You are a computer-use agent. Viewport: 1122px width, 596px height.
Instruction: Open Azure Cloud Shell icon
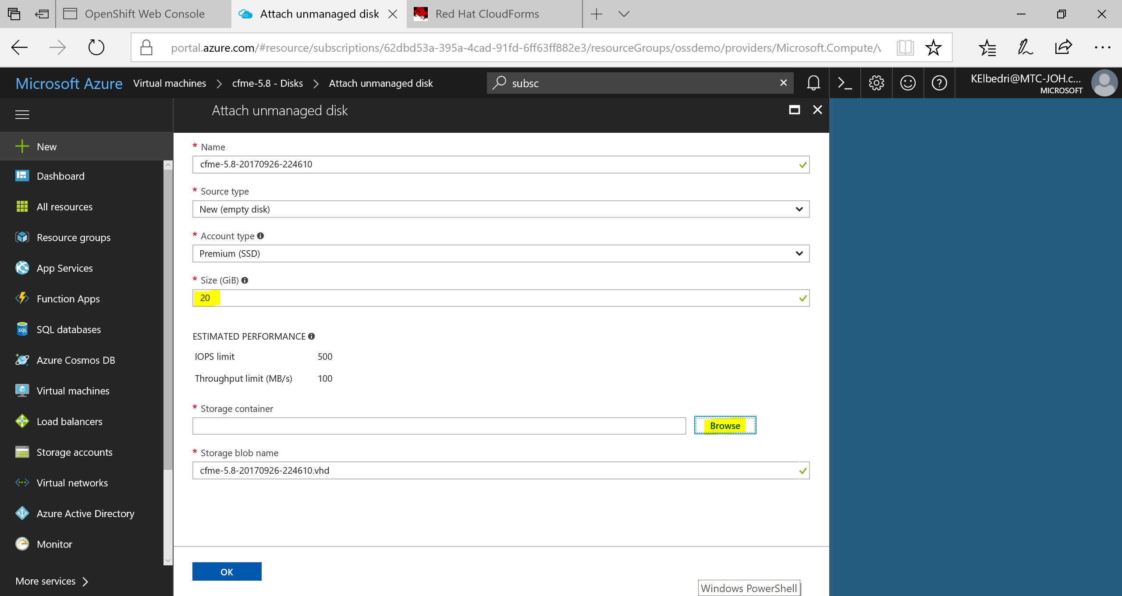845,83
